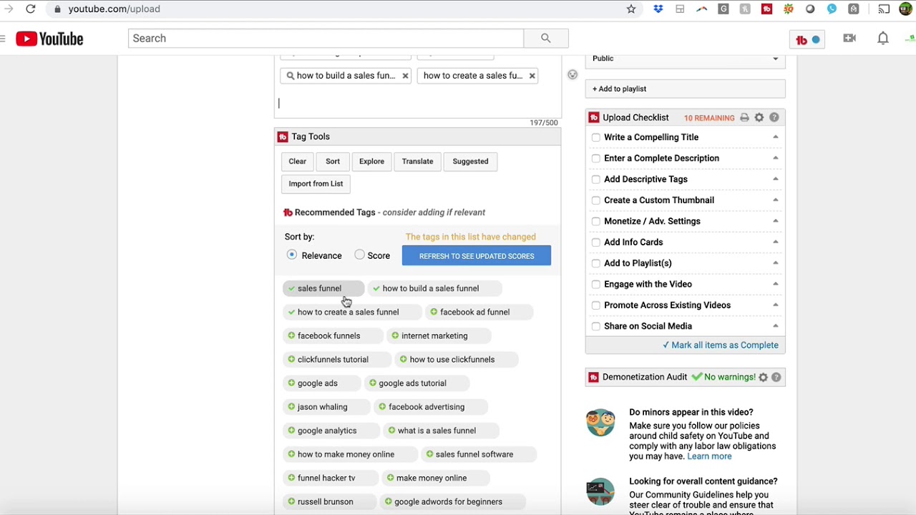Add the 'facebook advertising' tag
The width and height of the screenshot is (916, 515).
point(431,406)
